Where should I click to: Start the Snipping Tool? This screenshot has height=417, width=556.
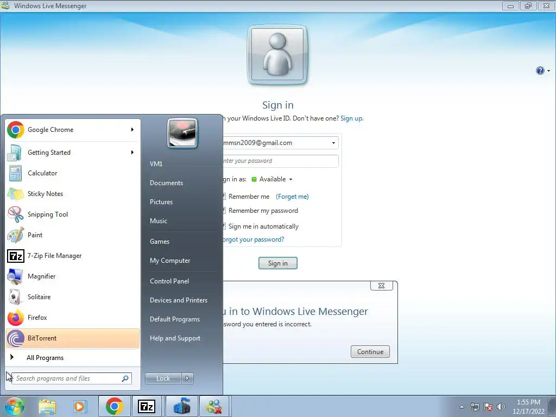[x=73, y=214]
